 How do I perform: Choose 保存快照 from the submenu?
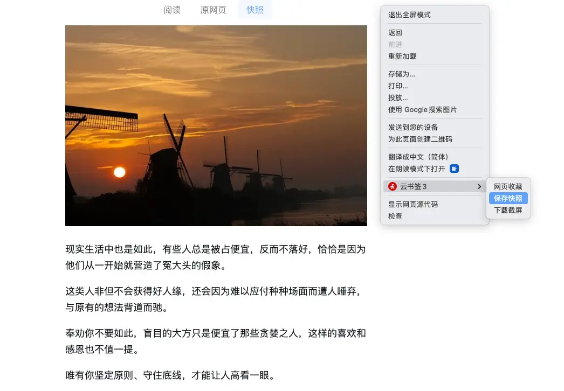point(508,198)
